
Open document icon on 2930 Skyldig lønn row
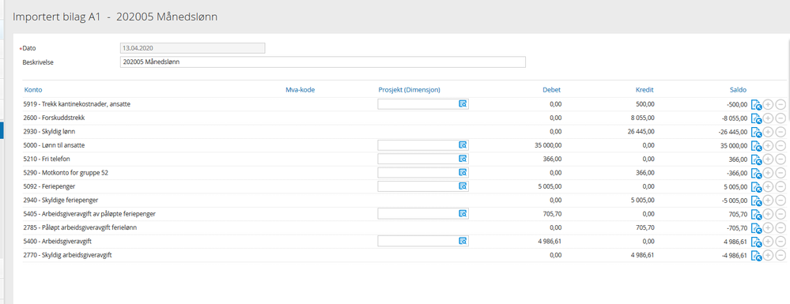(756, 132)
